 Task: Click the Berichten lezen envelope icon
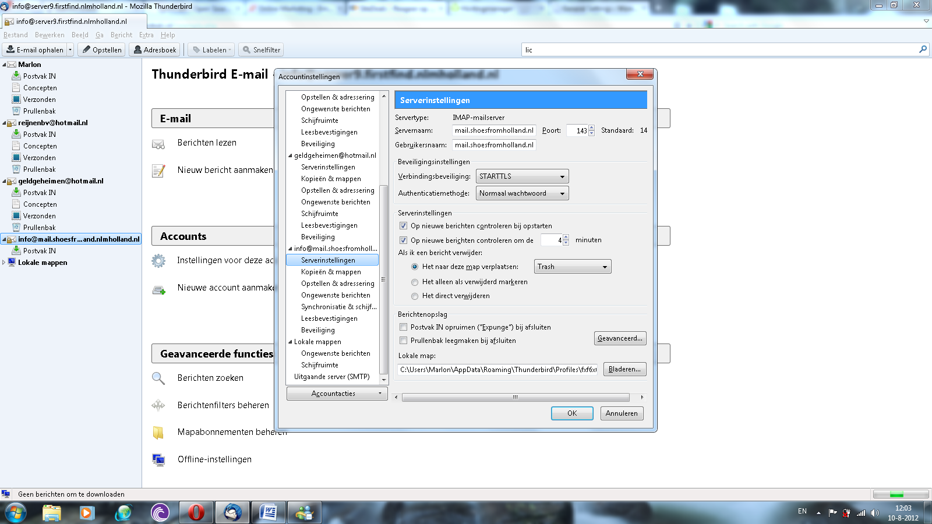(158, 144)
